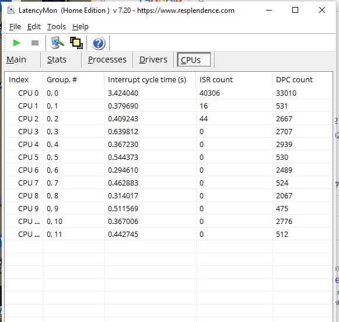Select the CPUs tab

pos(194,60)
